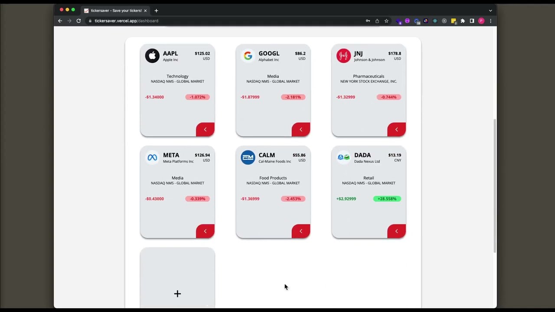Image resolution: width=555 pixels, height=312 pixels.
Task: Click the AAPL ticker symbol
Action: (x=170, y=53)
